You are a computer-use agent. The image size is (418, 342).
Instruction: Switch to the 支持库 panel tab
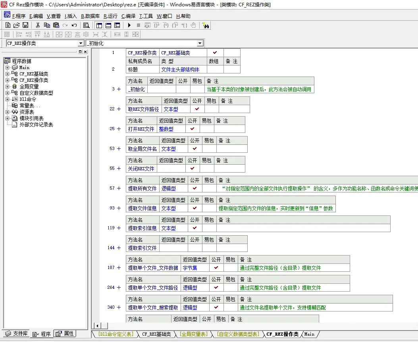tap(16, 334)
